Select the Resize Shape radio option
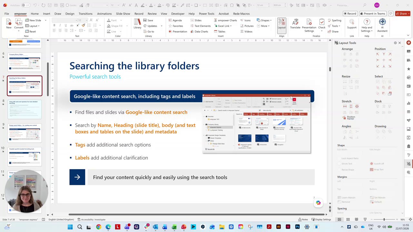This screenshot has height=232, width=413. click(339, 169)
